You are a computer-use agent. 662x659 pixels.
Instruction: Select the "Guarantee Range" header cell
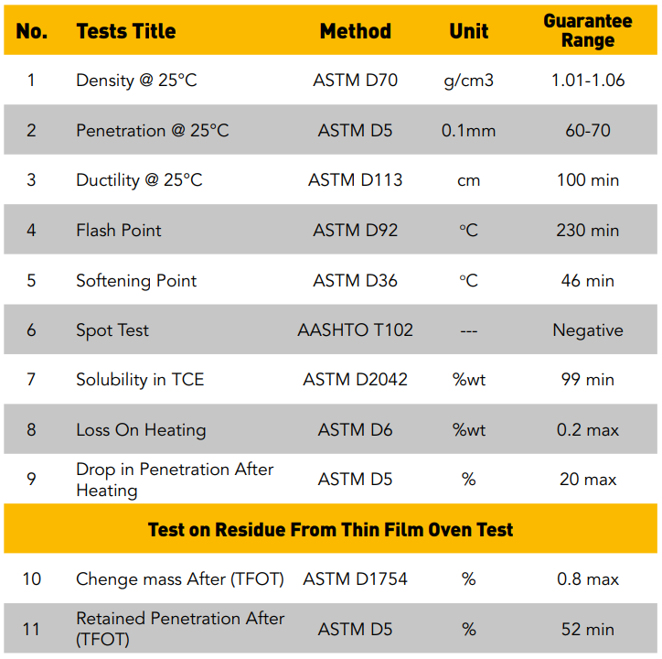coord(587,31)
